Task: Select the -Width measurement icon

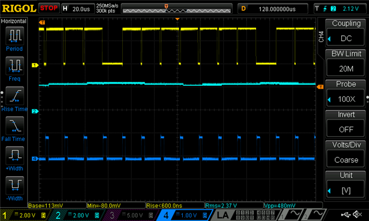Action: (x=14, y=185)
